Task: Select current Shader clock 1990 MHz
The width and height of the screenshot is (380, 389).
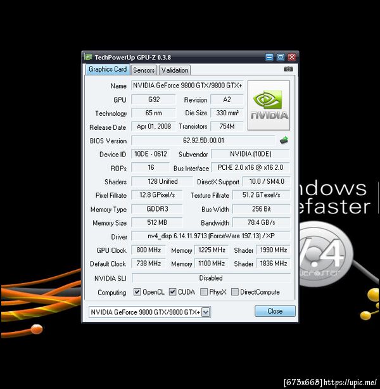Action: click(273, 250)
